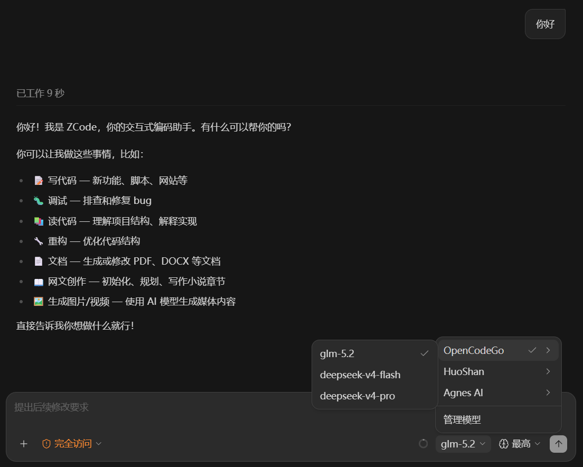Image resolution: width=583 pixels, height=467 pixels.
Task: Expand the HuoShan provider submenu arrow
Action: point(548,371)
